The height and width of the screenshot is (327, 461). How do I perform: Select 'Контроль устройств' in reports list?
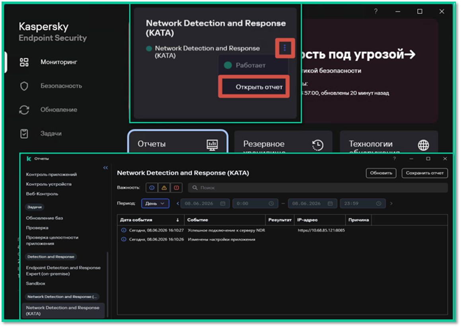(x=49, y=184)
